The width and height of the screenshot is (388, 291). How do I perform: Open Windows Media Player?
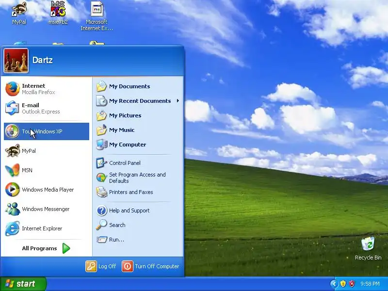click(47, 190)
